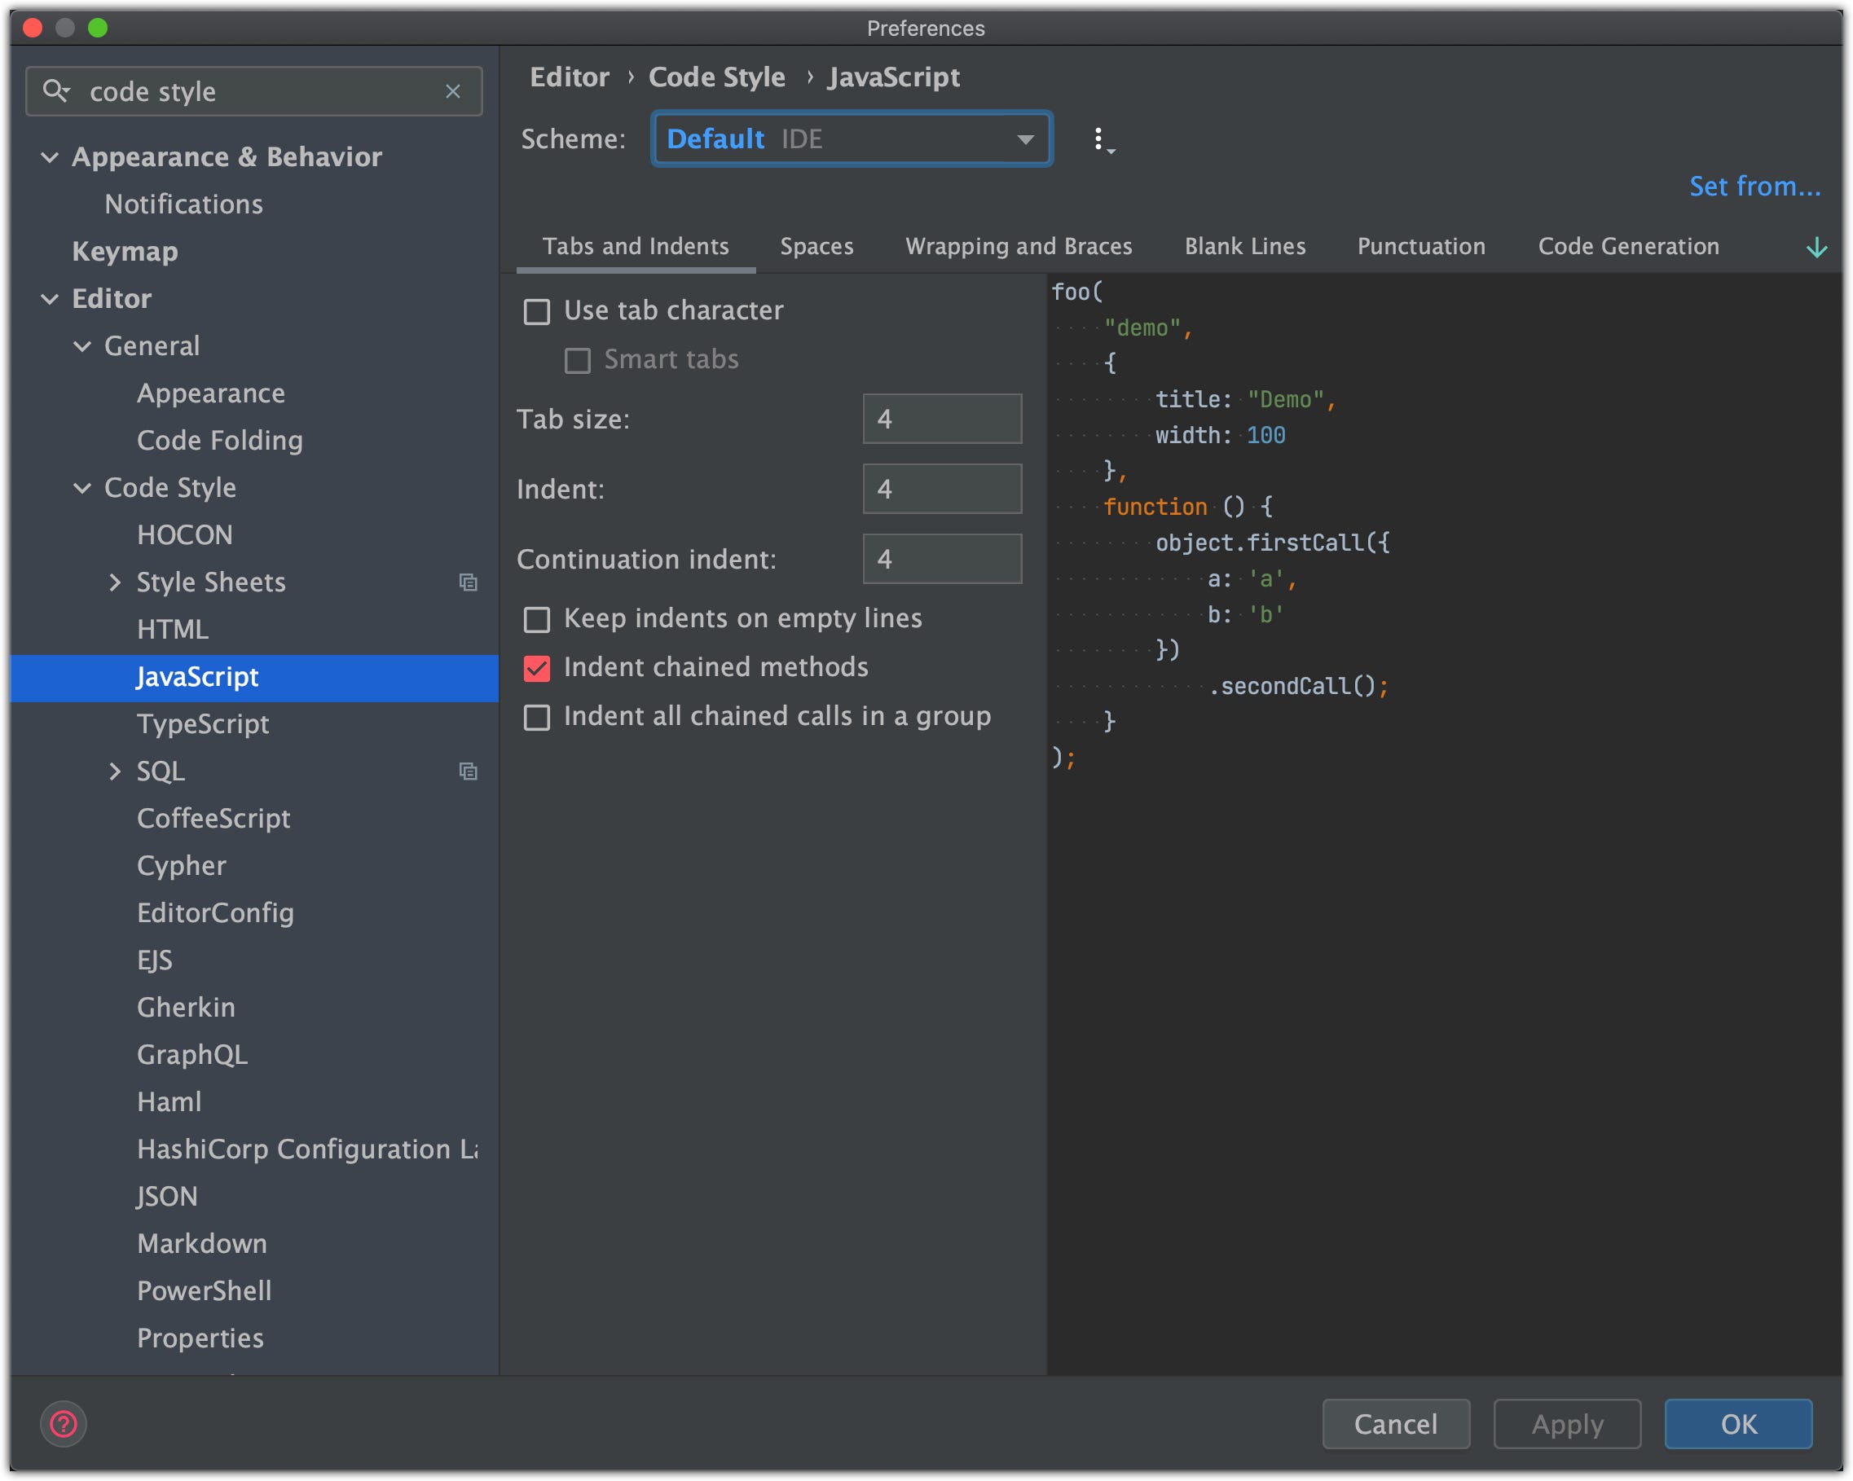Select TypeScript in the settings tree
The image size is (1853, 1481).
203,724
